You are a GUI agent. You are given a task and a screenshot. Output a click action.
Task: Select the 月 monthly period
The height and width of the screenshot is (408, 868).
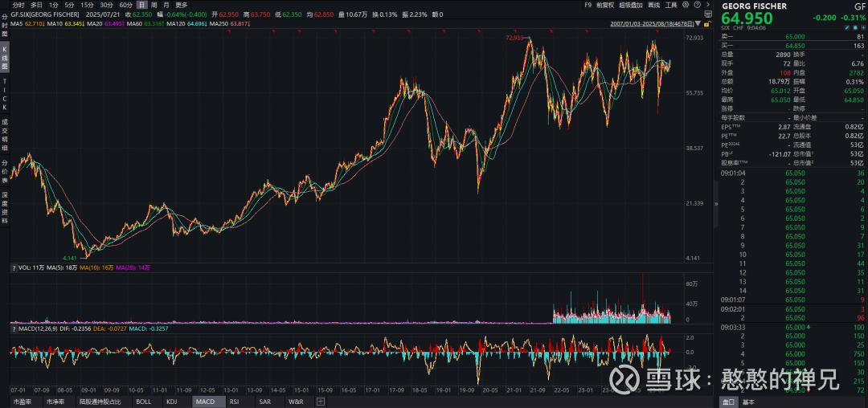pos(166,5)
